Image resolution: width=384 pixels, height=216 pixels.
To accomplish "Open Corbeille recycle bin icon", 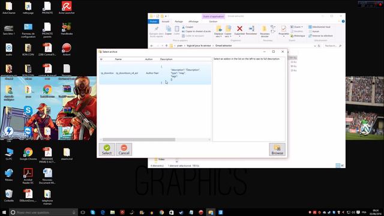I will click(9, 196).
